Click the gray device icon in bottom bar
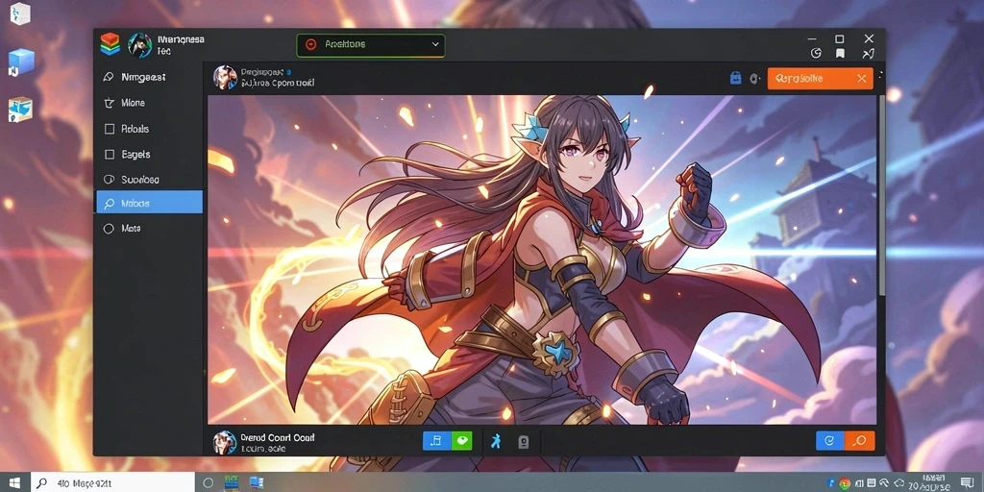Viewport: 984px width, 492px height. click(524, 442)
